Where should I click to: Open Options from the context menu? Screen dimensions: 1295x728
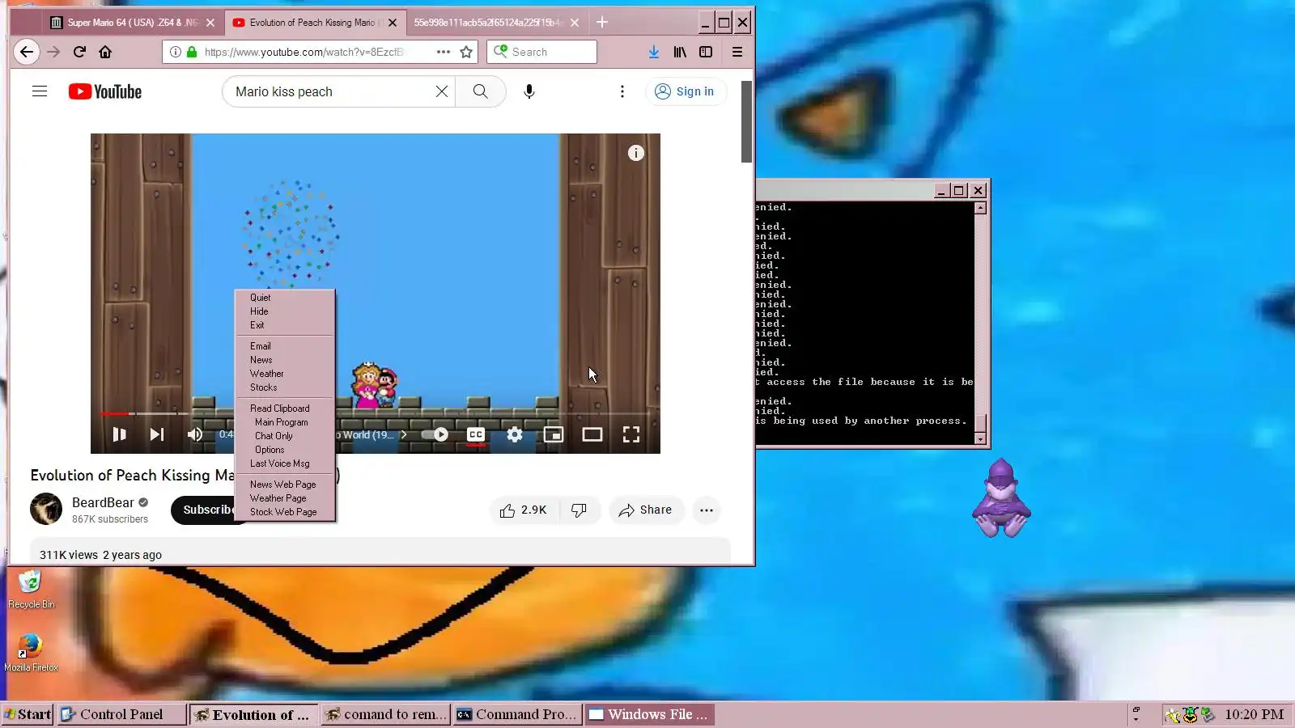(x=285, y=450)
